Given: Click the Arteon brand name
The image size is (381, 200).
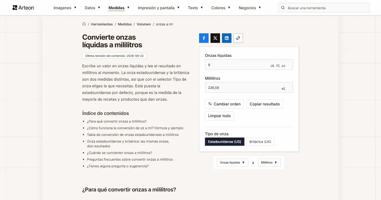Looking at the screenshot, I should pyautogui.click(x=26, y=8).
